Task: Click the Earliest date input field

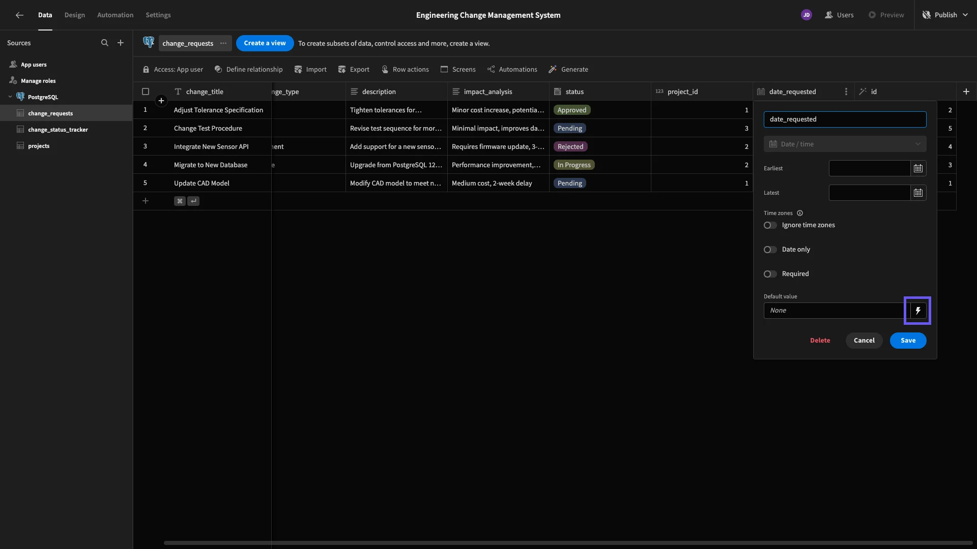Action: 870,168
